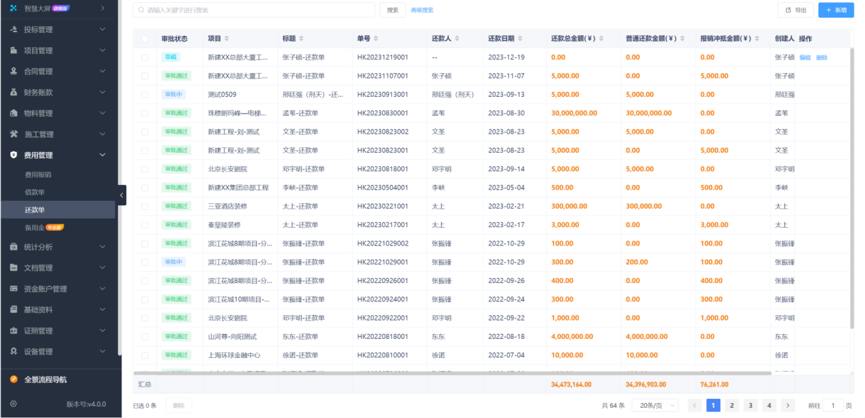This screenshot has height=418, width=865.
Task: Select the 智慧大屏 dashboard icon in sidebar
Action: (x=14, y=8)
